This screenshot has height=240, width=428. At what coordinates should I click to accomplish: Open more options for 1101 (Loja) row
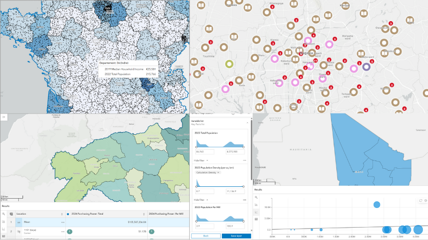[63, 232]
